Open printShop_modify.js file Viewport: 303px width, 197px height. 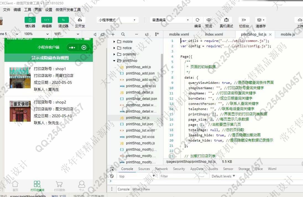coord(140,143)
